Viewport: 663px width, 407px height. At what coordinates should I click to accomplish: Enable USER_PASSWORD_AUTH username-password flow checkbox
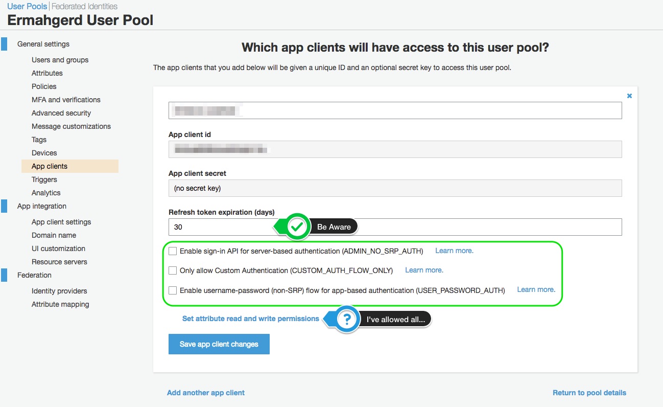(x=173, y=290)
